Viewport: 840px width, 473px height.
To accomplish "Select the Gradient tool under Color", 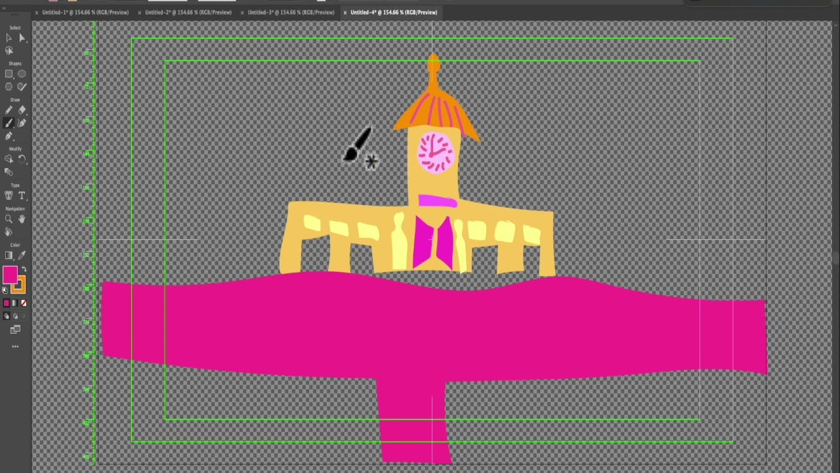I will 9,256.
